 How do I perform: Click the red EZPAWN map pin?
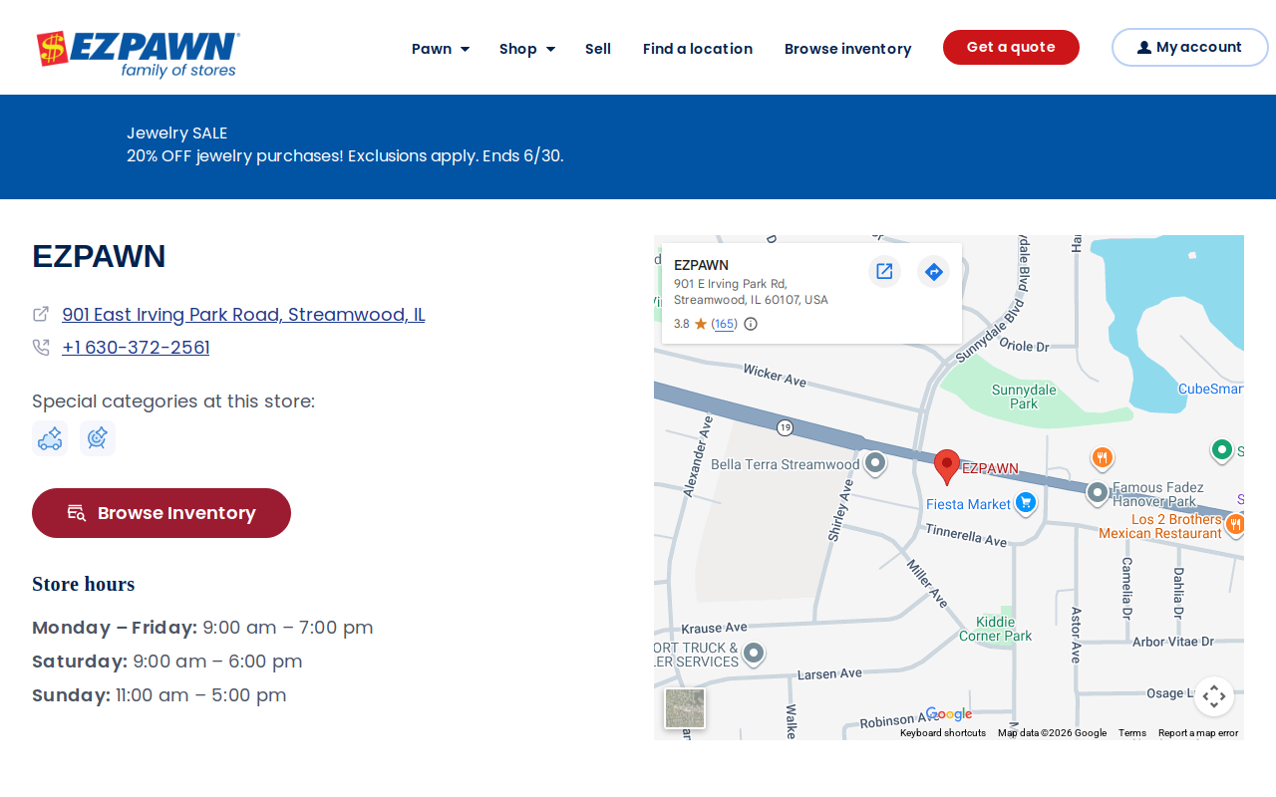[947, 467]
